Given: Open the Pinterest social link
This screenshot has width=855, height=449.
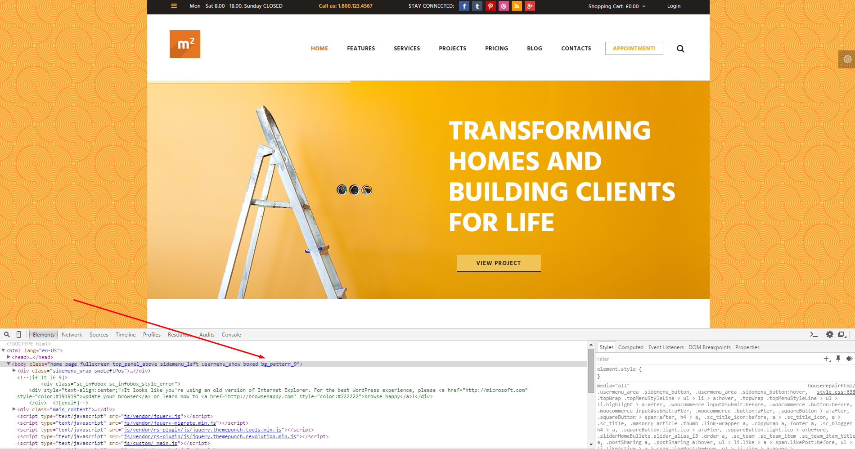Looking at the screenshot, I should (490, 6).
